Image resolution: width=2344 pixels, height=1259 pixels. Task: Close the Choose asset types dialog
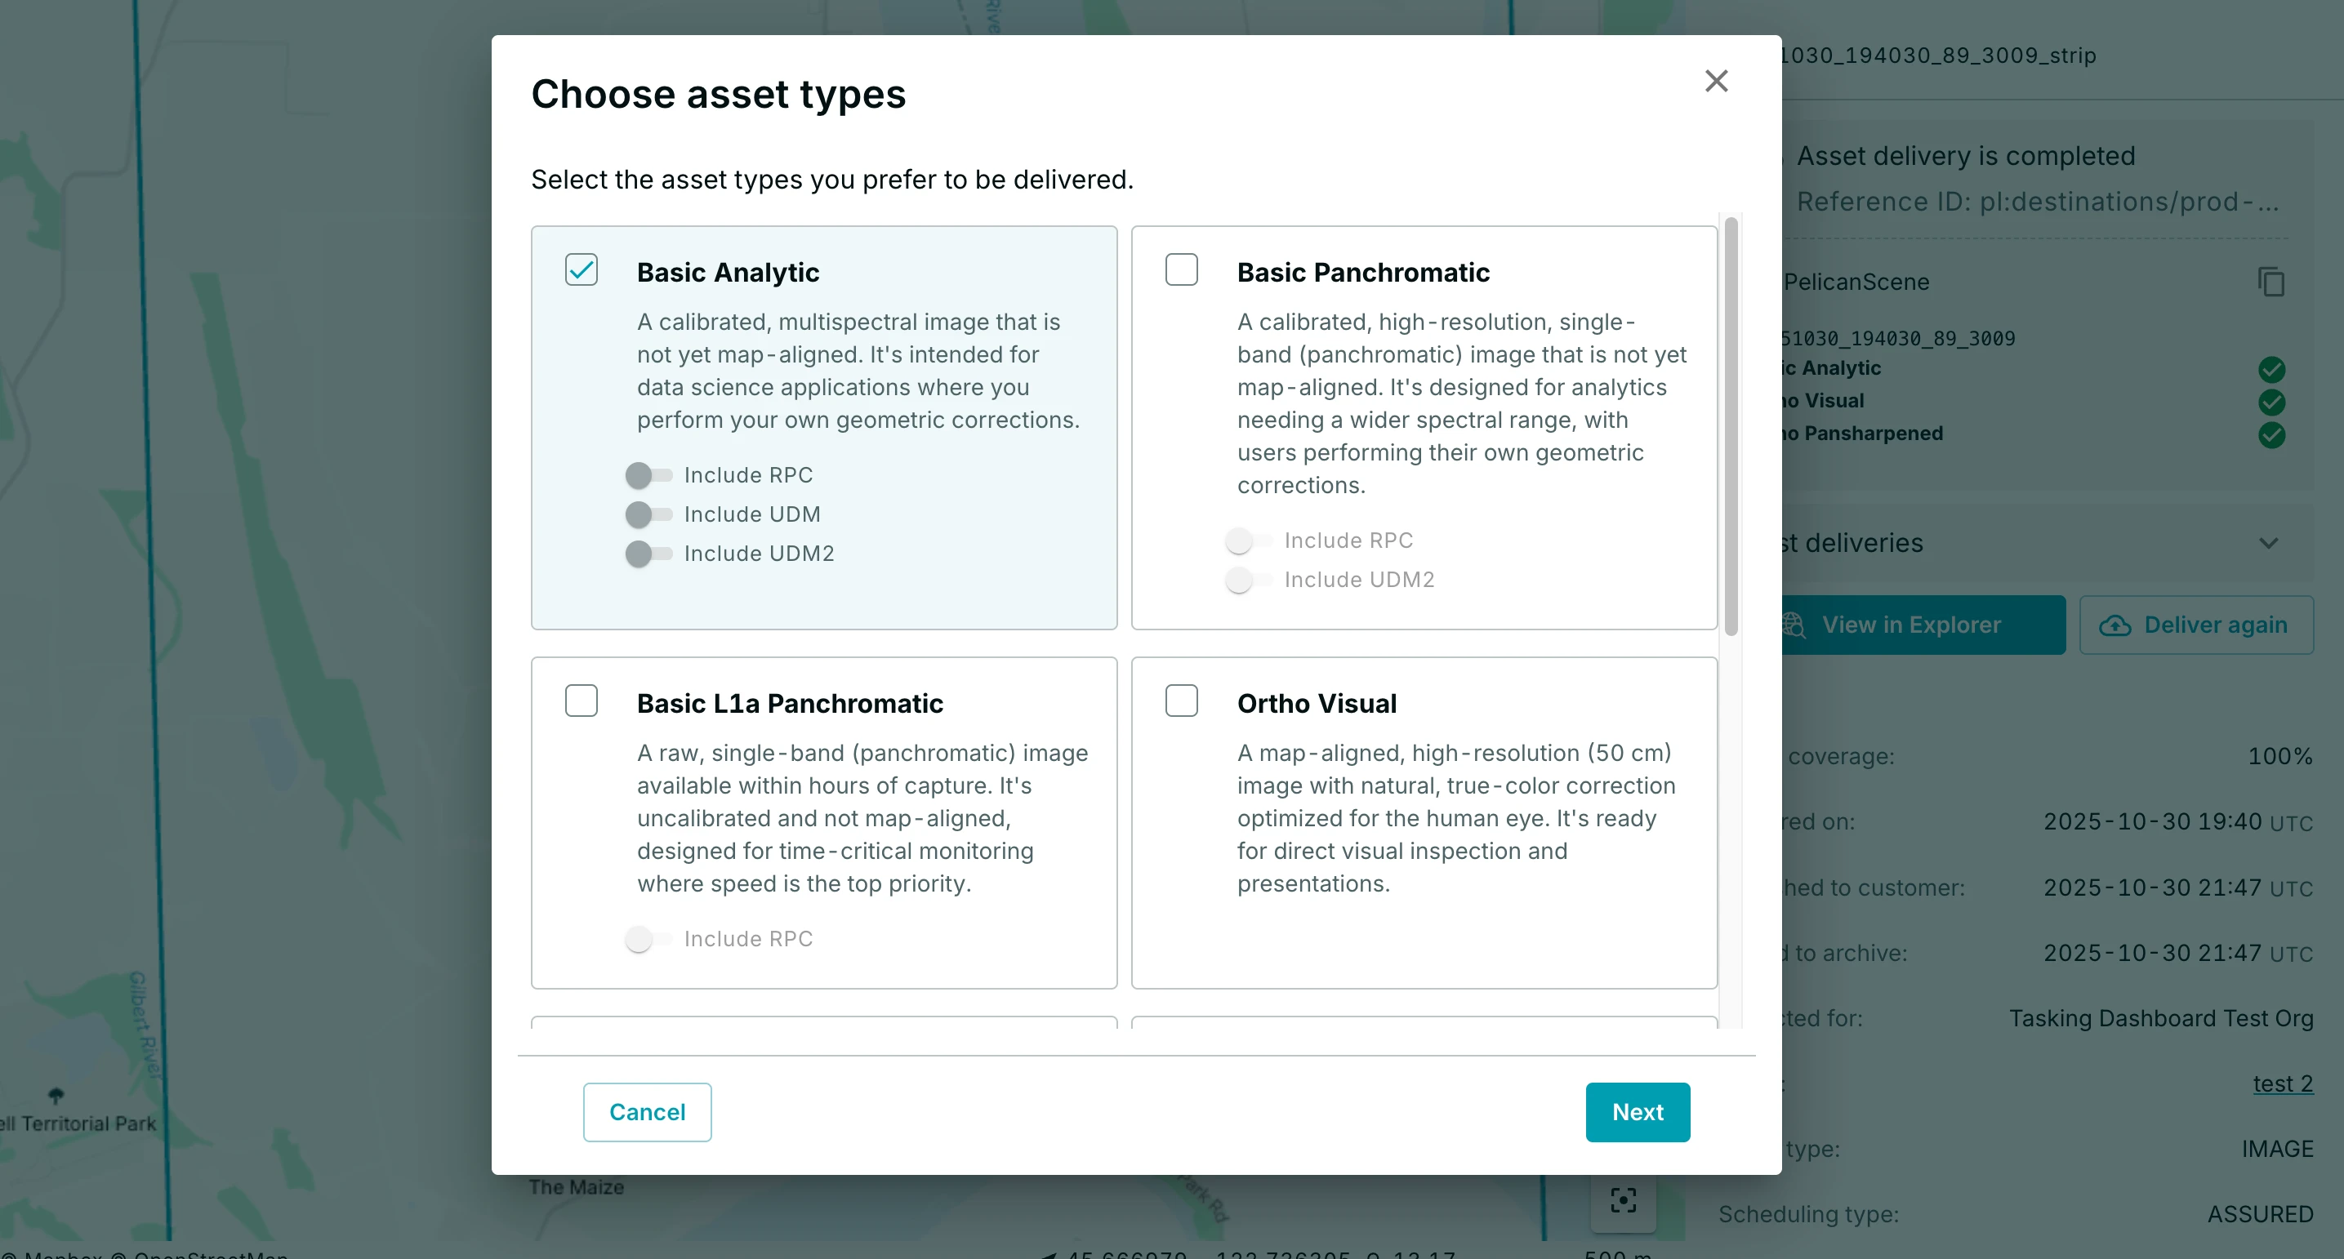point(1716,81)
